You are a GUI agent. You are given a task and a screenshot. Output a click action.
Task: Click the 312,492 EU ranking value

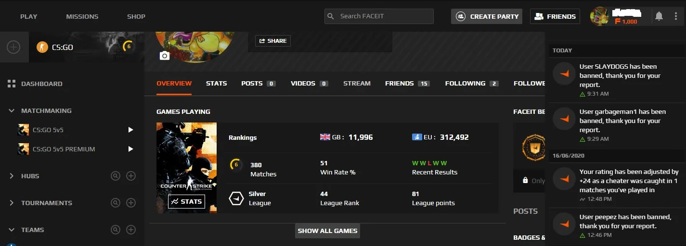pos(454,137)
